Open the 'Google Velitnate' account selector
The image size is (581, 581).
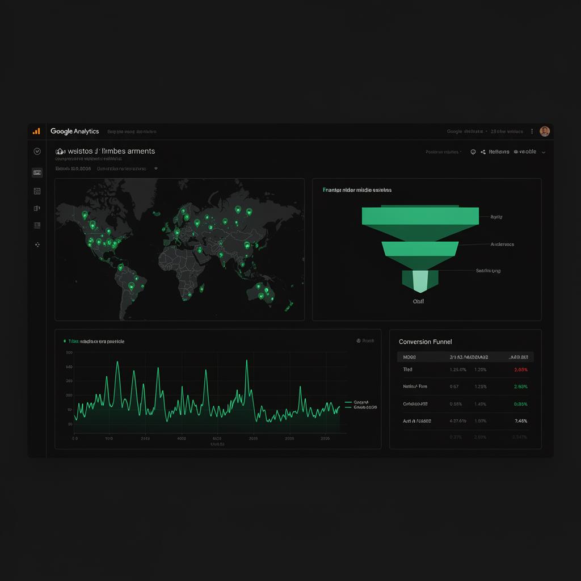coord(466,132)
